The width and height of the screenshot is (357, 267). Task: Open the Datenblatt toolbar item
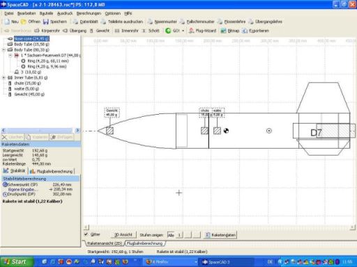[86, 22]
